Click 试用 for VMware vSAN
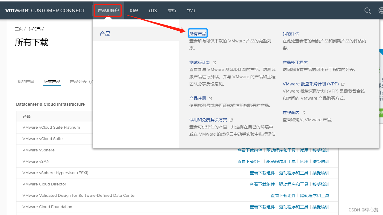The image size is (383, 215). (x=304, y=162)
